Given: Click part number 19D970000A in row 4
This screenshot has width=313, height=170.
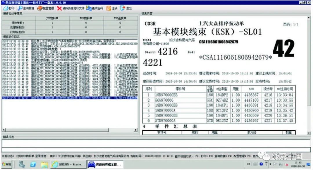Looking at the screenshot, I should [165, 110].
